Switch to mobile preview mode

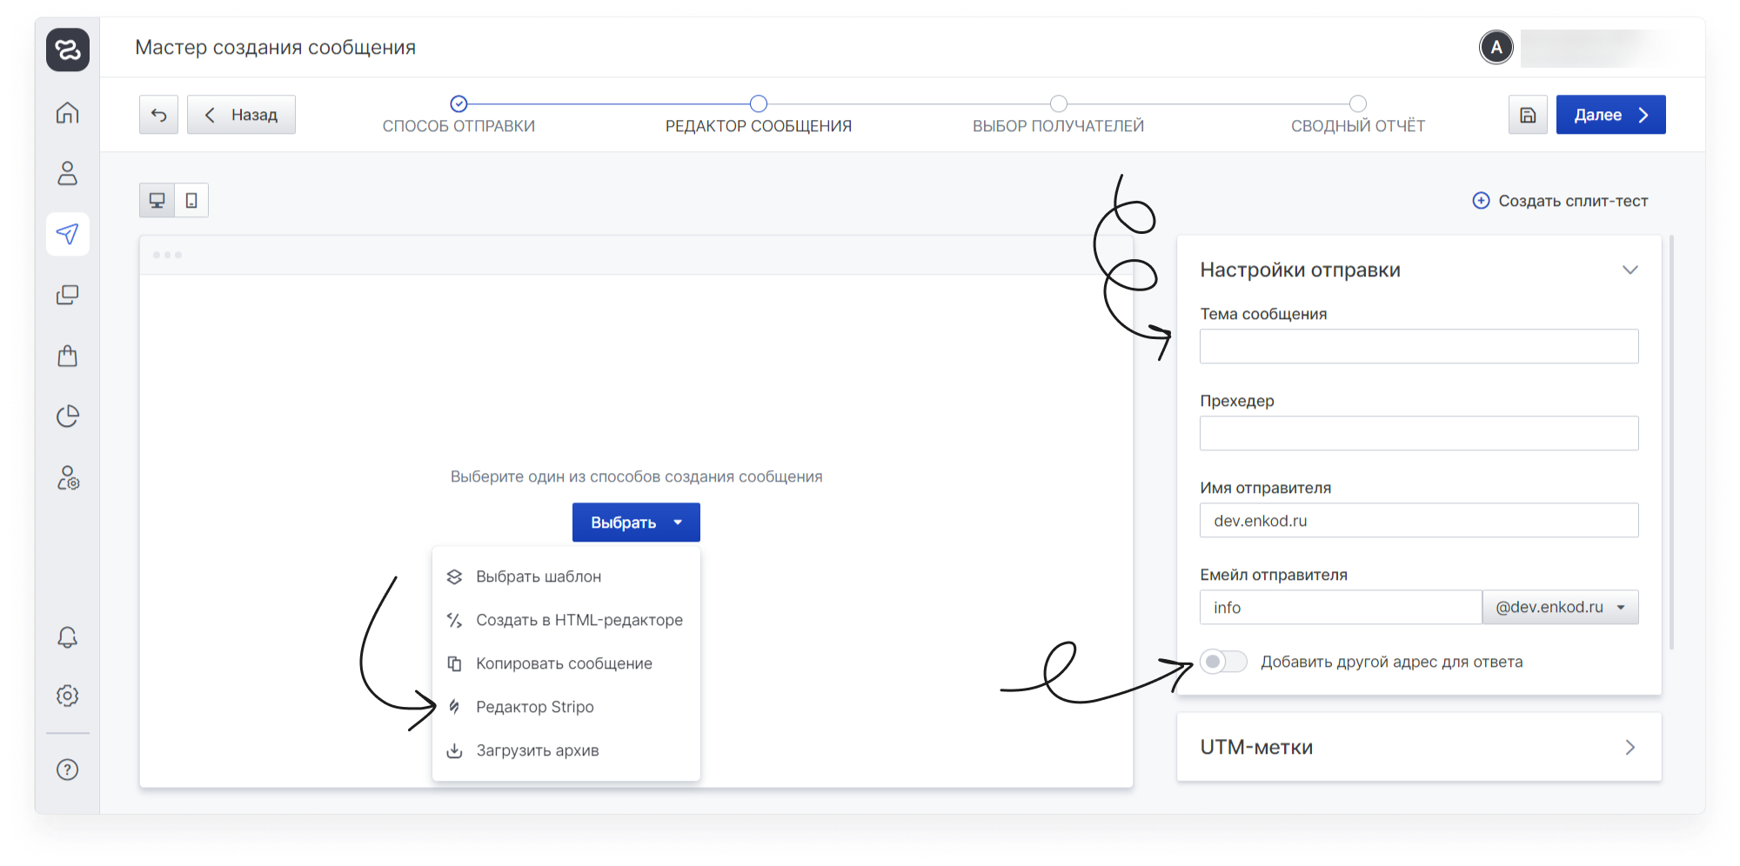pyautogui.click(x=191, y=201)
